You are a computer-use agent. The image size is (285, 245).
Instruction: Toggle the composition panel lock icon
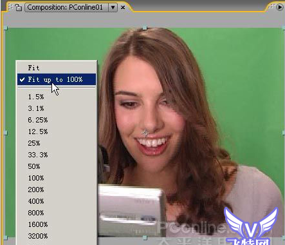[19, 8]
